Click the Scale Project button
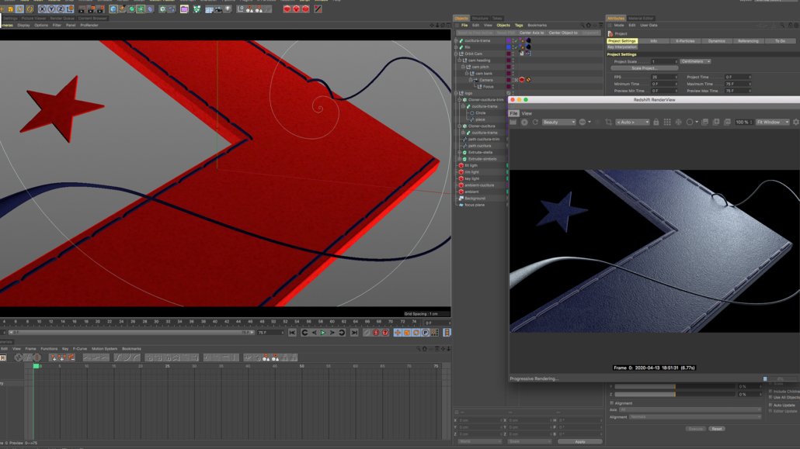Screen dimensions: 800x449 [644, 68]
